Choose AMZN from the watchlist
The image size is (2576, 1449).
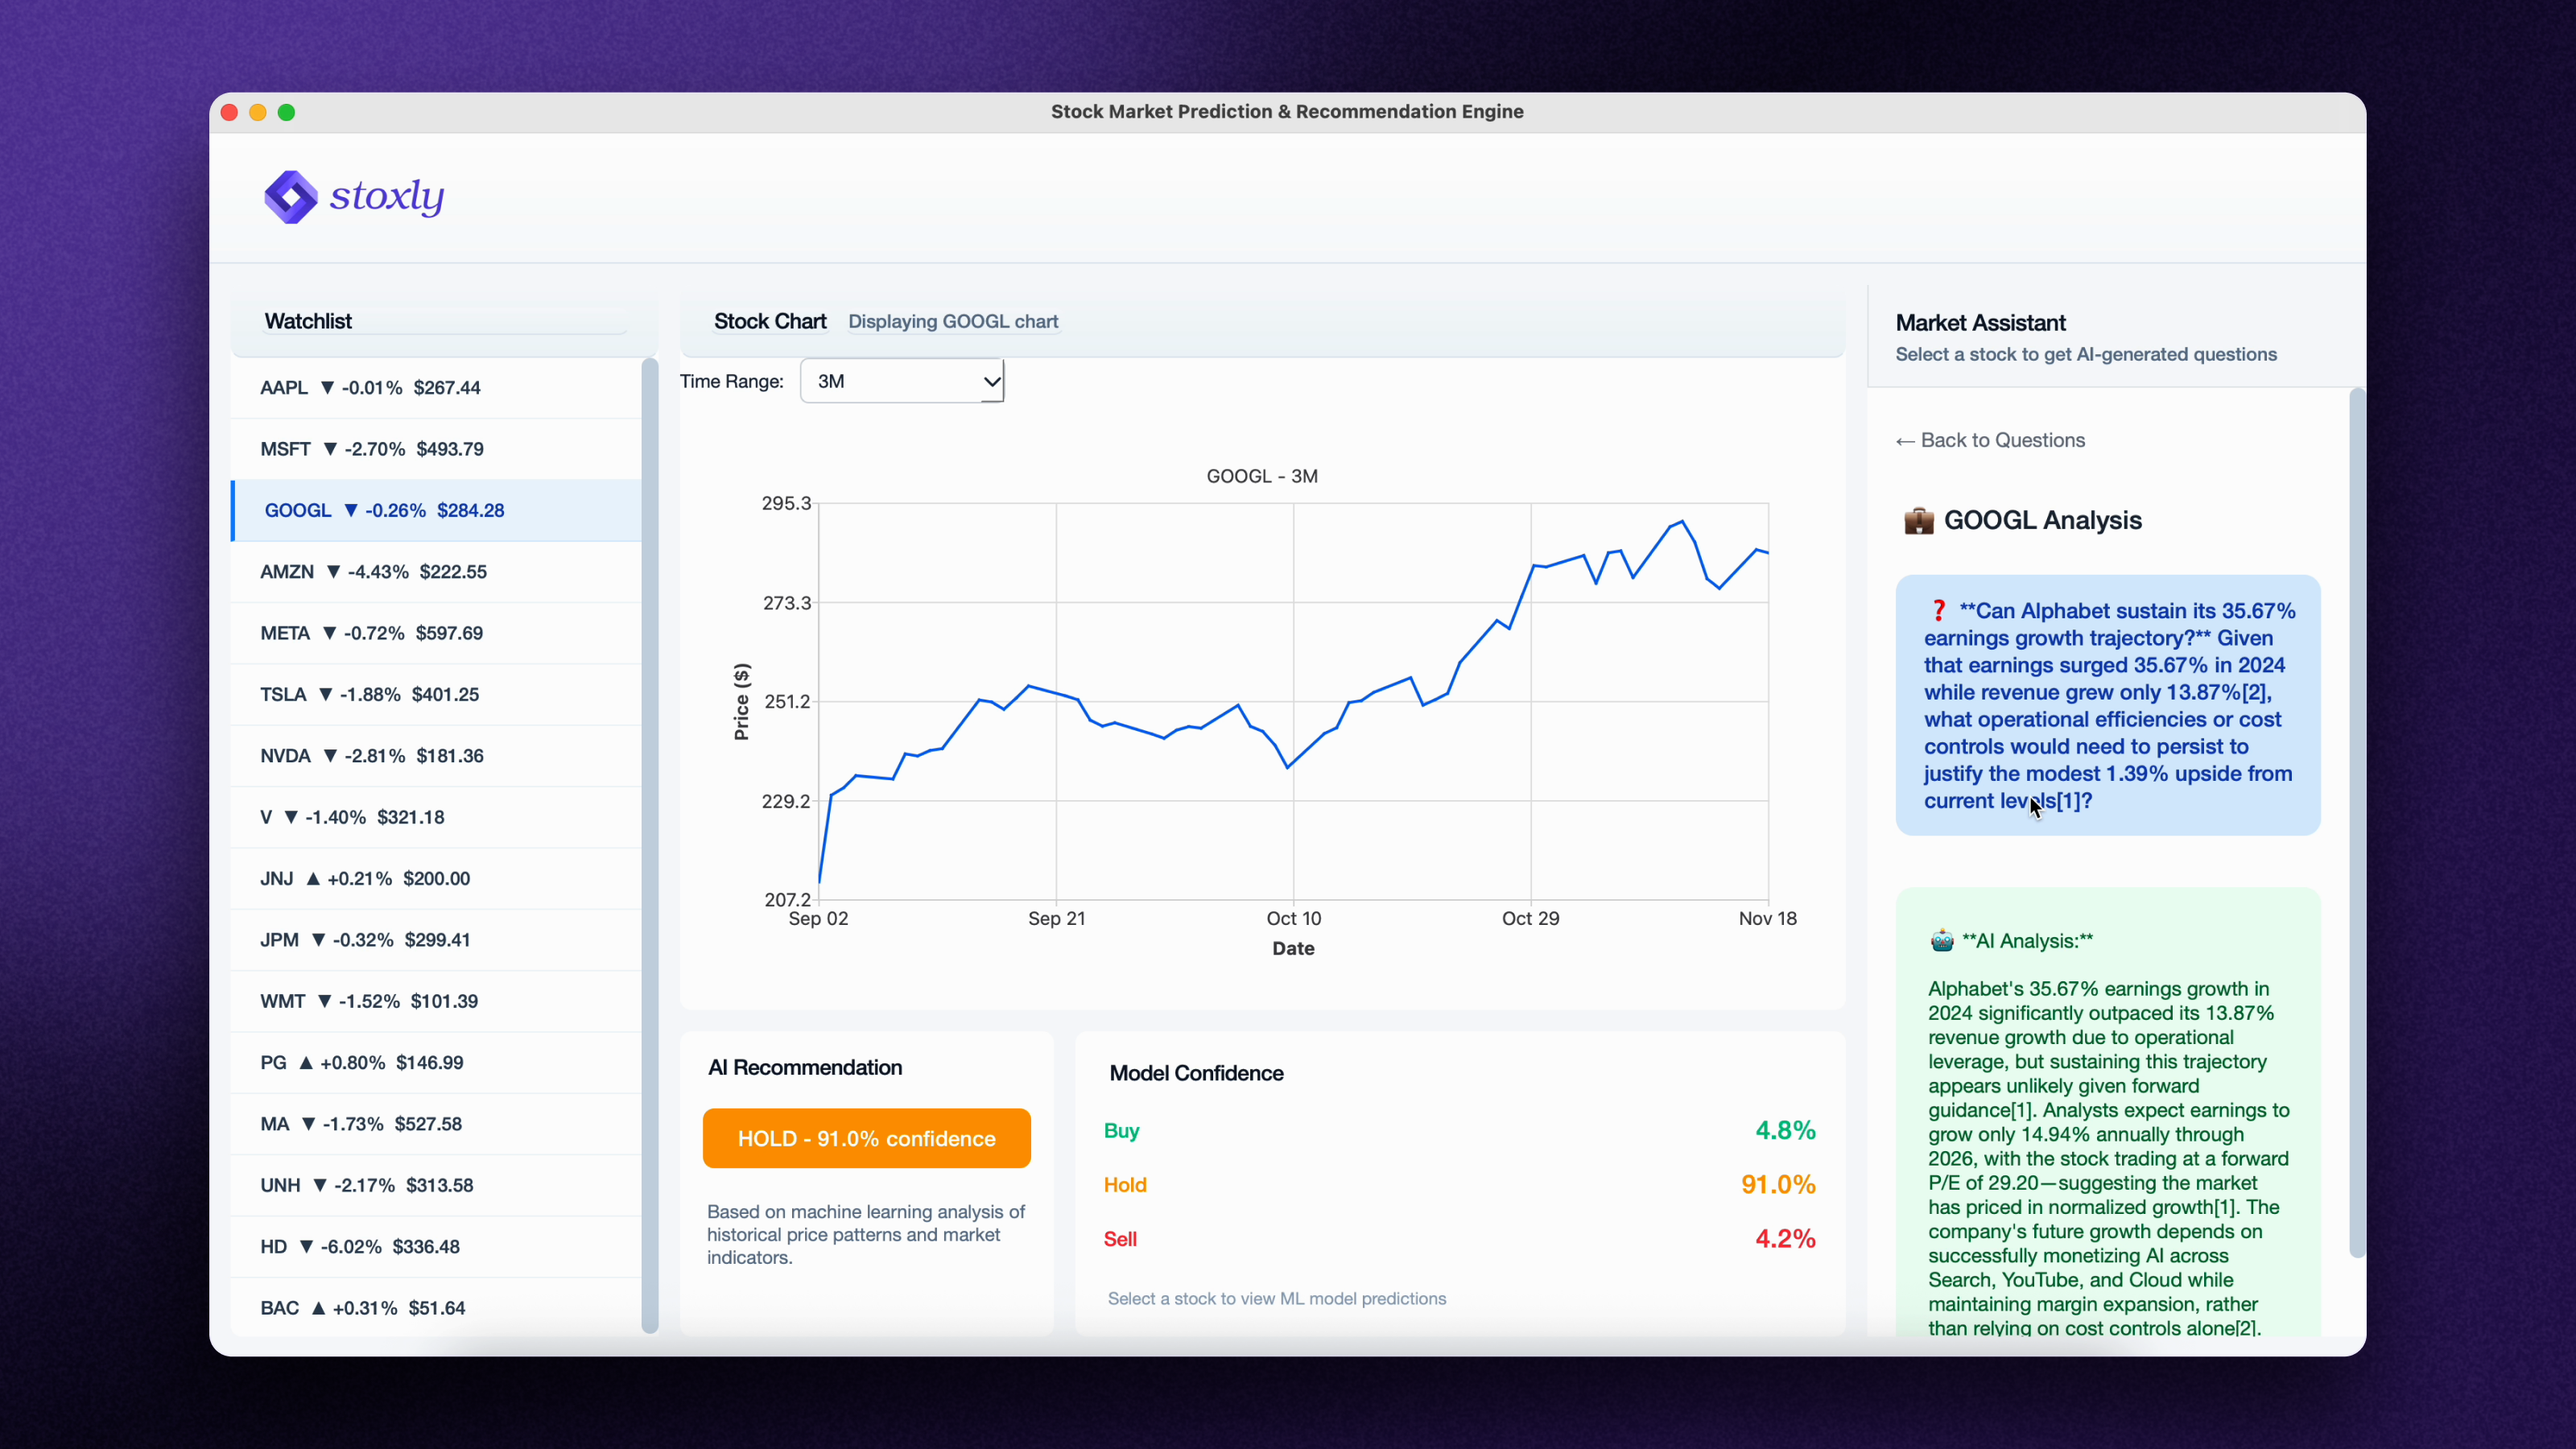click(x=436, y=572)
